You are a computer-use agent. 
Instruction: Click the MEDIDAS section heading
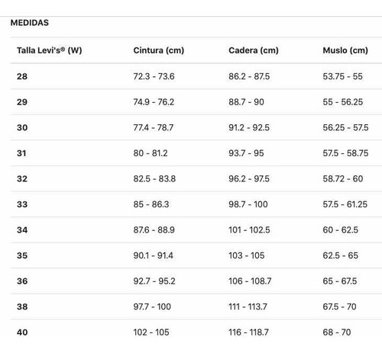[x=30, y=23]
